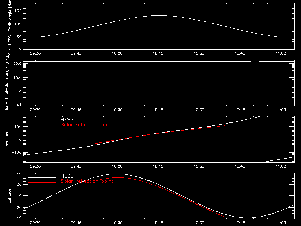Screen dimensions: 301x226
Task: Click 10:15 time label under Latitude plot
Action: pos(158,223)
